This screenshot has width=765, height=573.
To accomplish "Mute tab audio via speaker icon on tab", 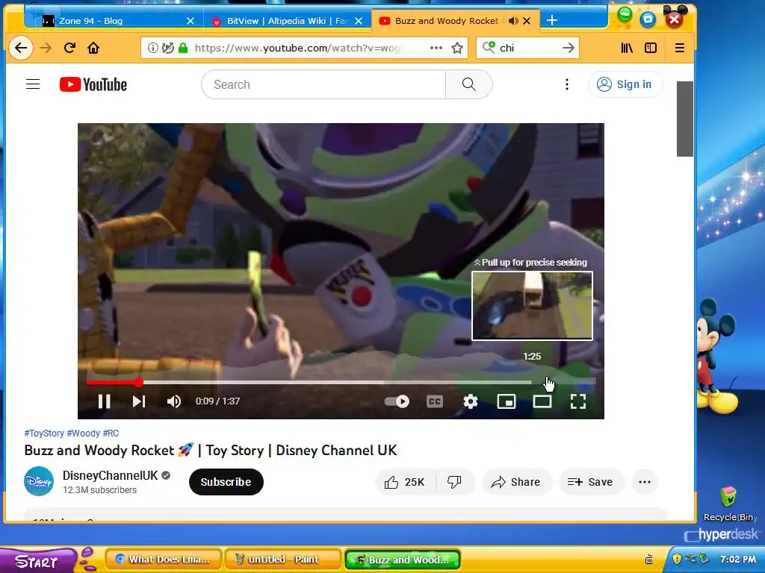I will click(513, 20).
